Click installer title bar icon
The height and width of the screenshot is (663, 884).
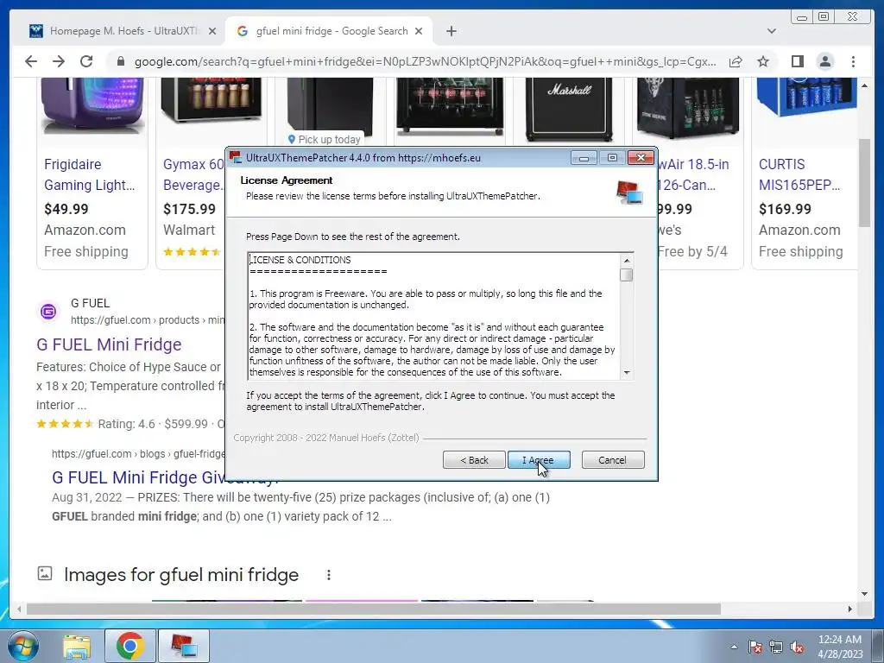coord(236,157)
